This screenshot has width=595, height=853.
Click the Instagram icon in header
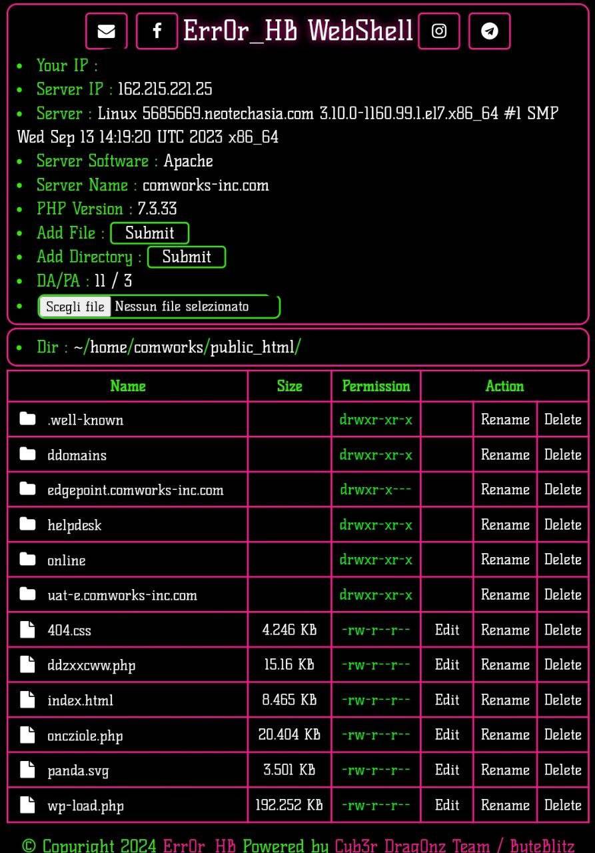point(438,31)
